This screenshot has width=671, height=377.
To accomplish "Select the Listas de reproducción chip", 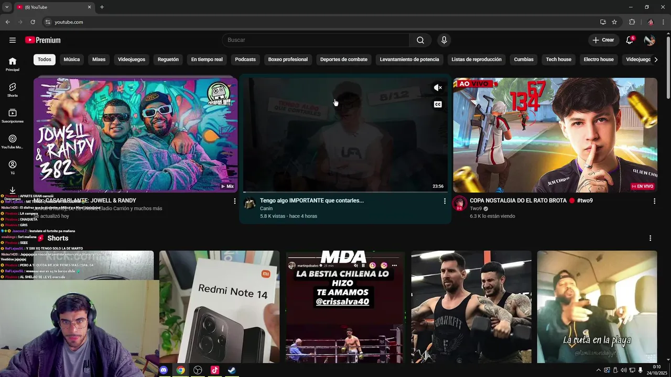I will (x=477, y=60).
